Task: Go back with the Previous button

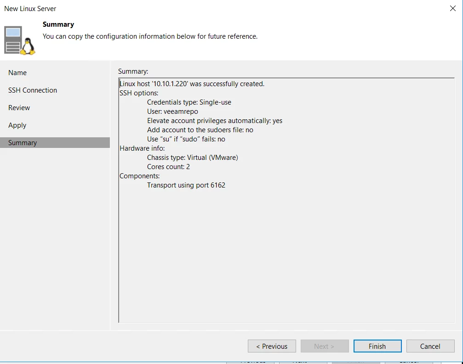Action: coord(272,346)
